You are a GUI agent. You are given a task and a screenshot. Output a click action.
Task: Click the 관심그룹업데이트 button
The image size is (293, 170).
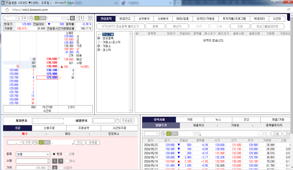pyautogui.click(x=267, y=26)
